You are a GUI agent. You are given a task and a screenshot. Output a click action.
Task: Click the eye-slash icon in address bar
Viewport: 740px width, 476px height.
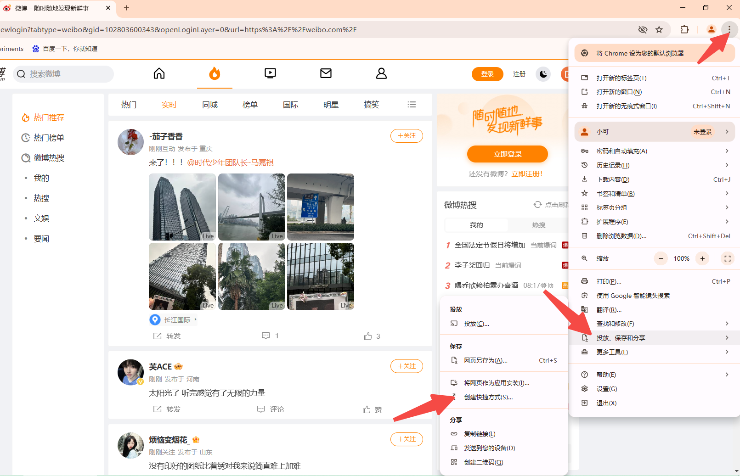point(643,29)
